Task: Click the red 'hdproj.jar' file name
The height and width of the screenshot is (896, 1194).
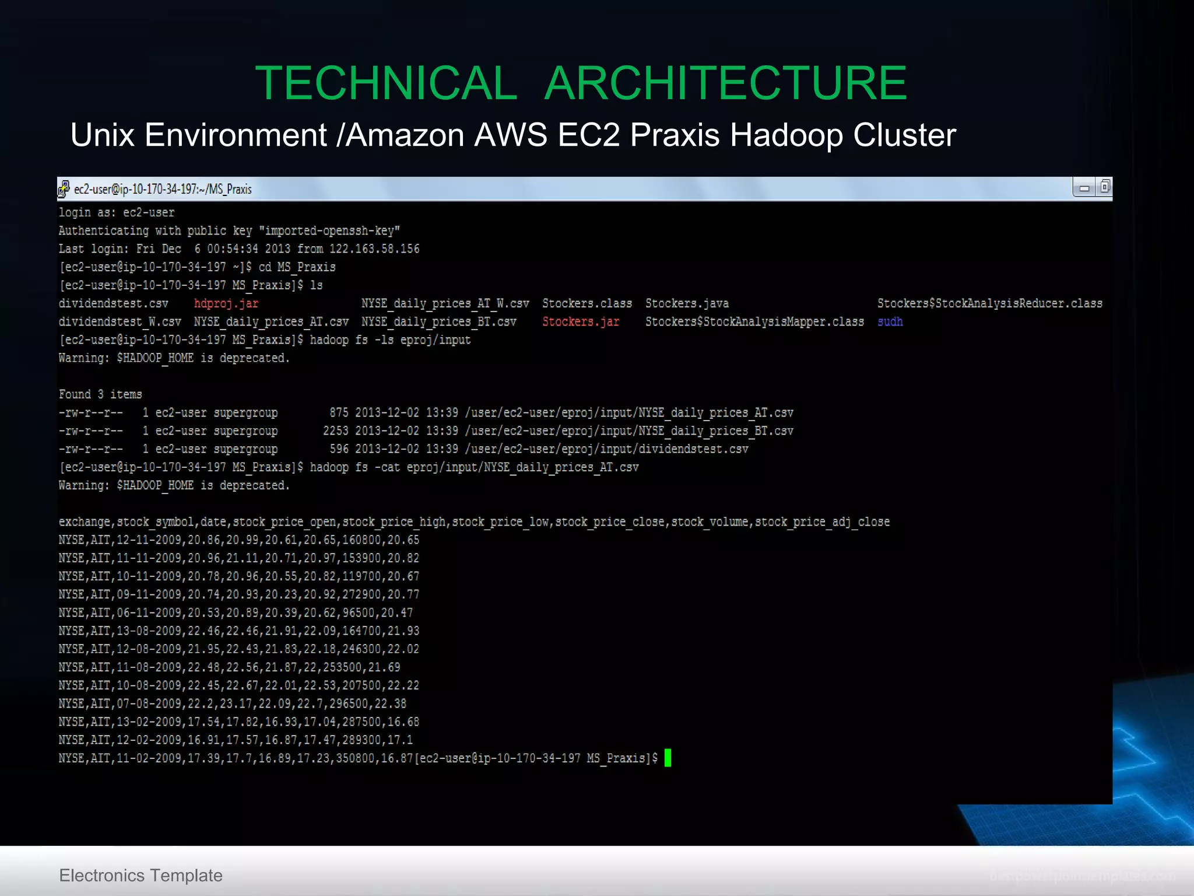Action: point(226,303)
